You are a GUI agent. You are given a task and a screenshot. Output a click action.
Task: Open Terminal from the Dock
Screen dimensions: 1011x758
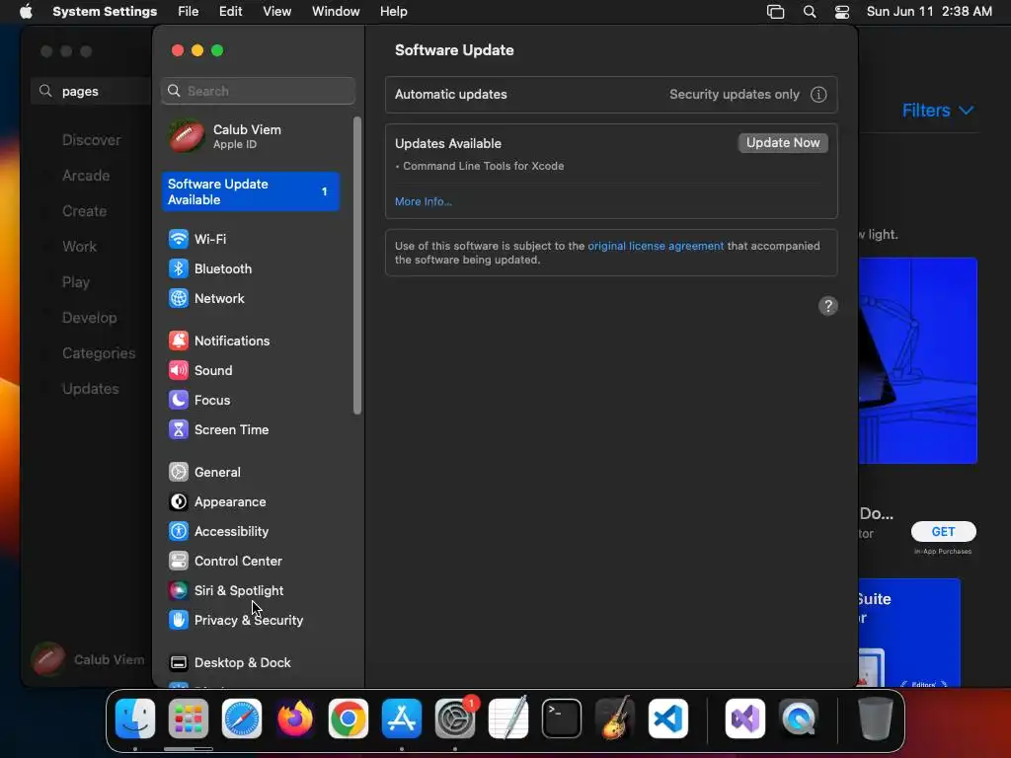pyautogui.click(x=562, y=719)
